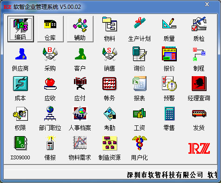Image resolution: width=221 pixels, height=183 pixels.
Task: Click the large red RZ logo
Action: 199,148
